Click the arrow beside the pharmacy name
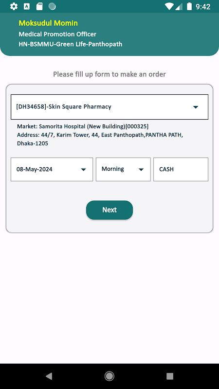 [x=196, y=107]
